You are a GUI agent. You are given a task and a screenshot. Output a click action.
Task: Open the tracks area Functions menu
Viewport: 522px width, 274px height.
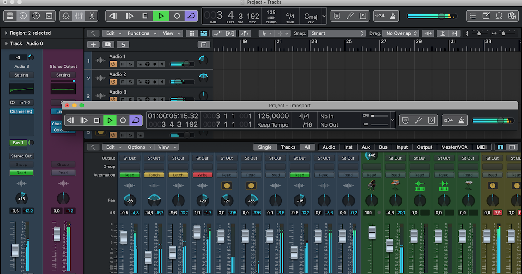[141, 33]
